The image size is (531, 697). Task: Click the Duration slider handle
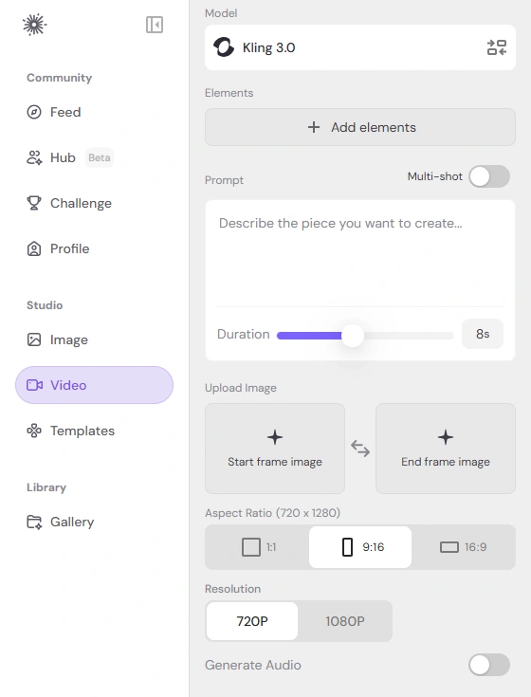pyautogui.click(x=353, y=336)
